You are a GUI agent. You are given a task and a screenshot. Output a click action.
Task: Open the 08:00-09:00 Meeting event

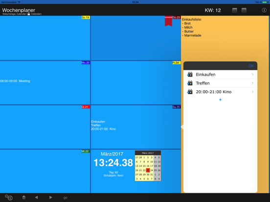pyautogui.click(x=15, y=81)
